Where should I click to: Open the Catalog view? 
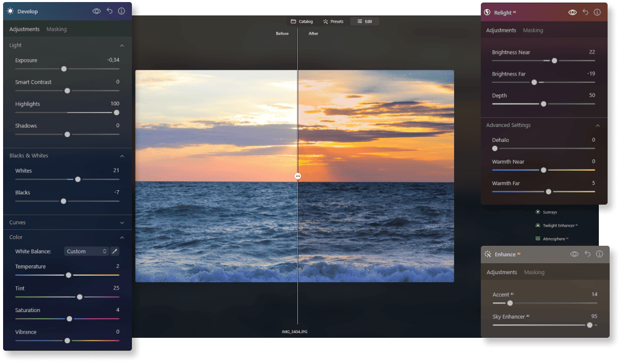pos(301,21)
